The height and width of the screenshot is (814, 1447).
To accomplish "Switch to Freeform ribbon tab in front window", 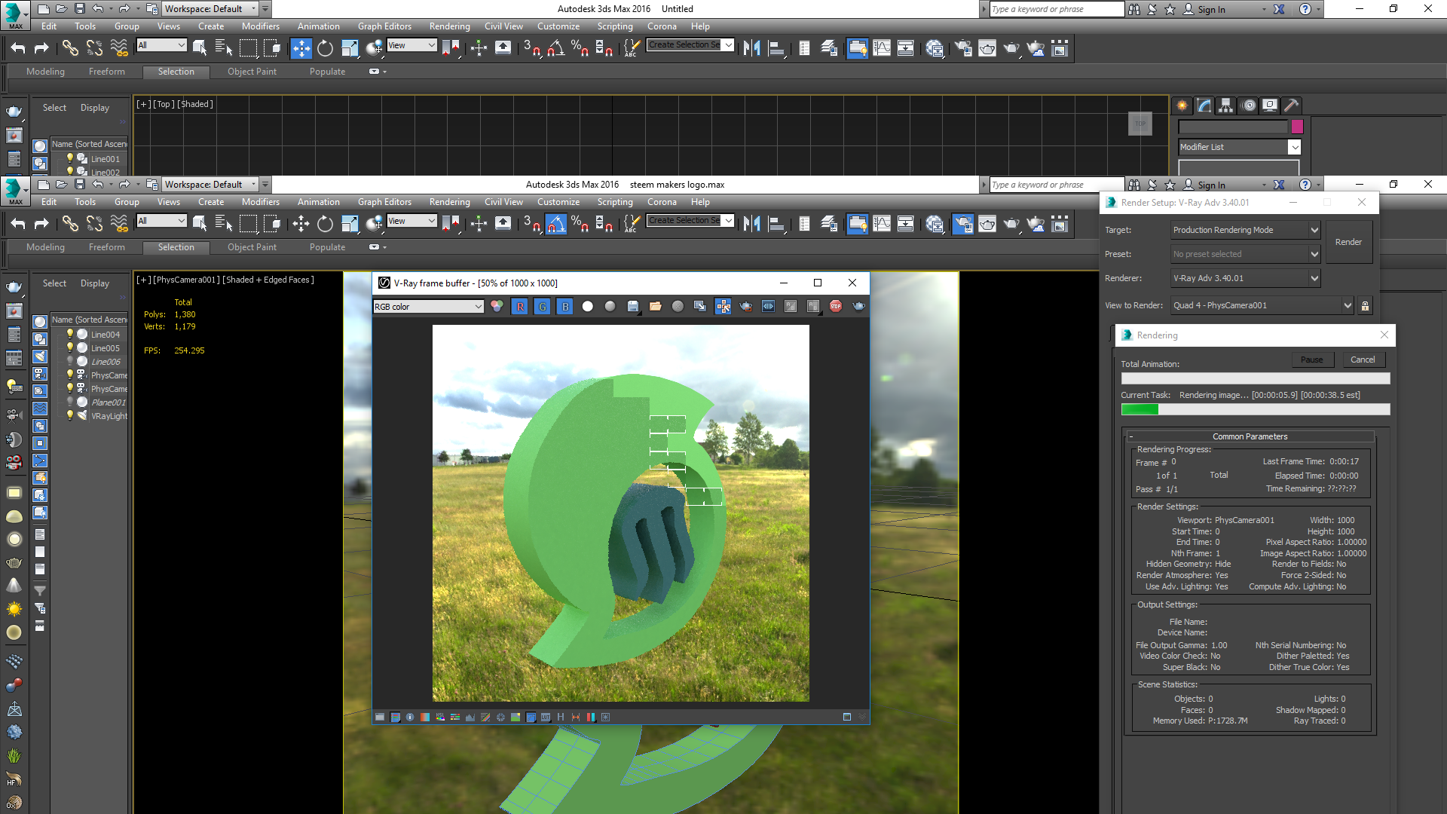I will coord(107,247).
